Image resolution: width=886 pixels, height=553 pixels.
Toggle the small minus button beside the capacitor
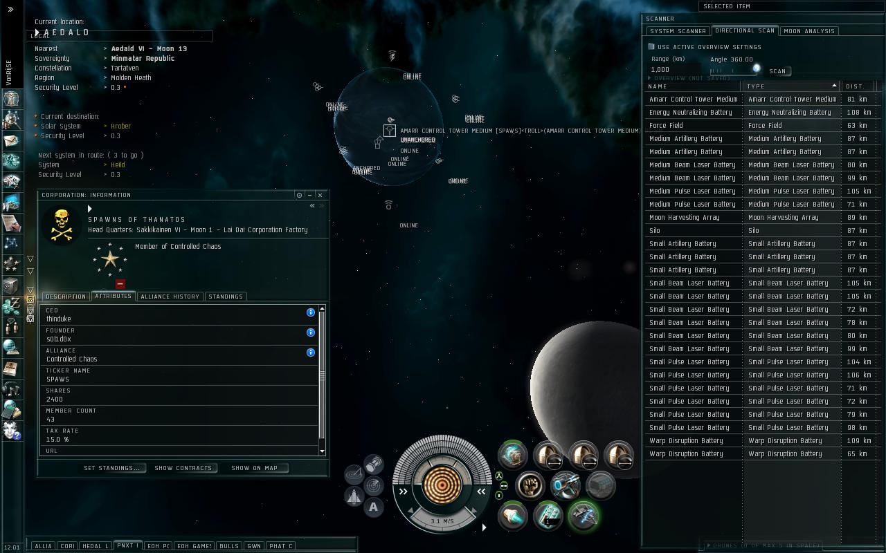504,485
